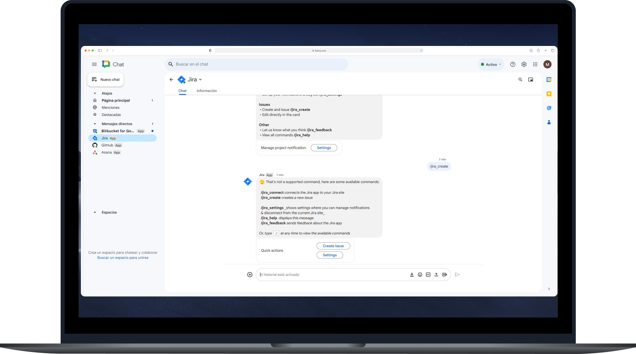Click the plus icon beside message box

[x=250, y=275]
